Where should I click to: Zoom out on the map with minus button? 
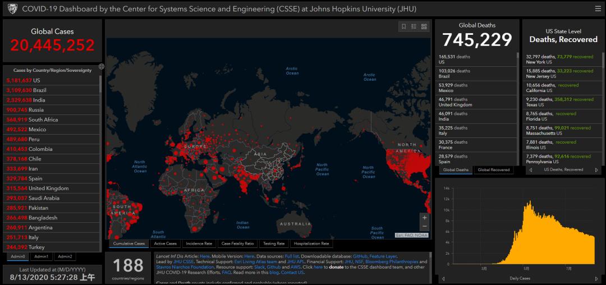[x=424, y=226]
